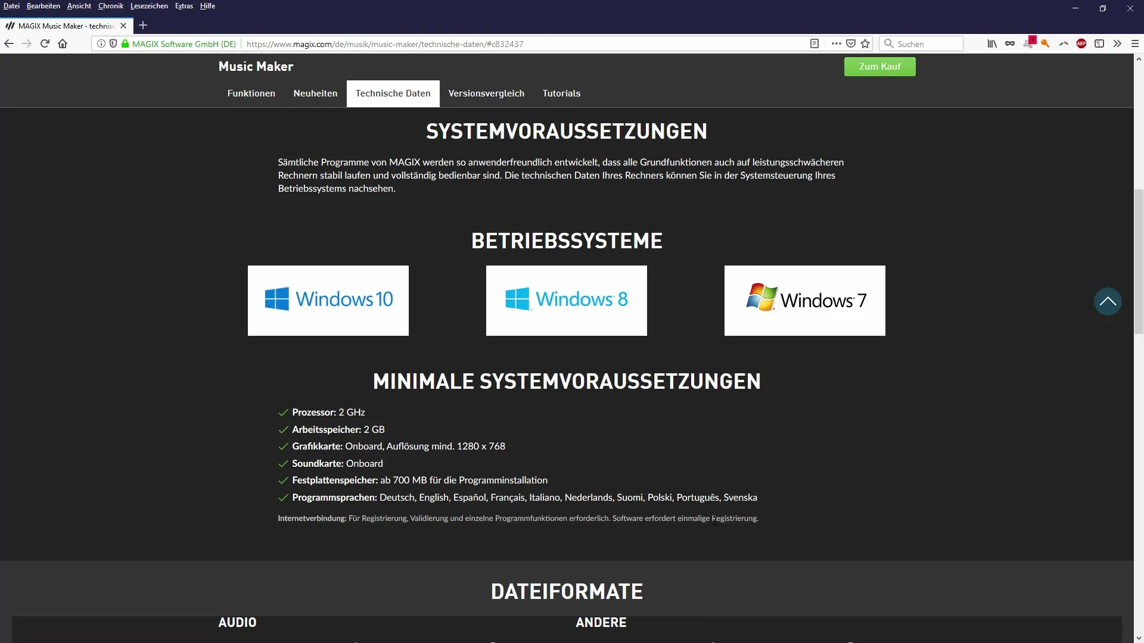Open the Tutorials tab
1144x643 pixels.
click(561, 93)
